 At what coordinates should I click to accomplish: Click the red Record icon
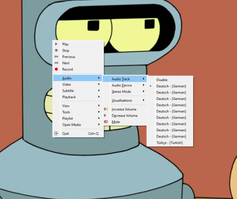[x=57, y=69]
